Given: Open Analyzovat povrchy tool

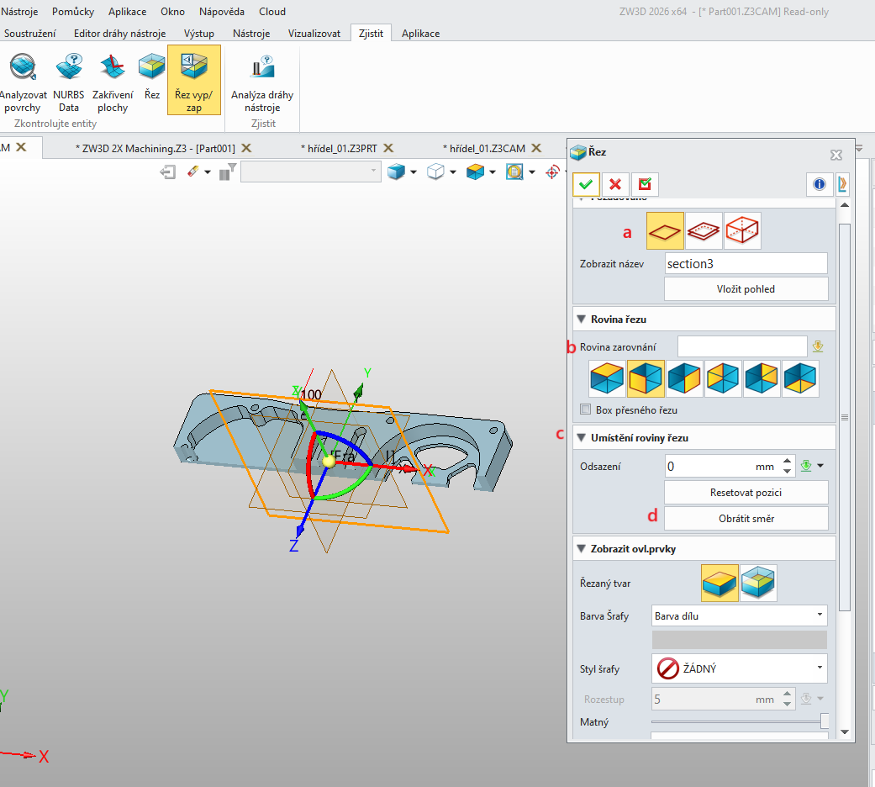Looking at the screenshot, I should click(23, 82).
